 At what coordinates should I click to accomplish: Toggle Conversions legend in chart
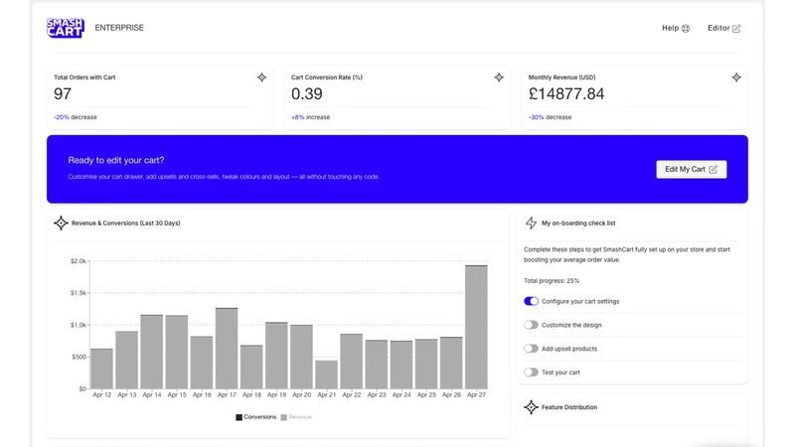coord(256,417)
